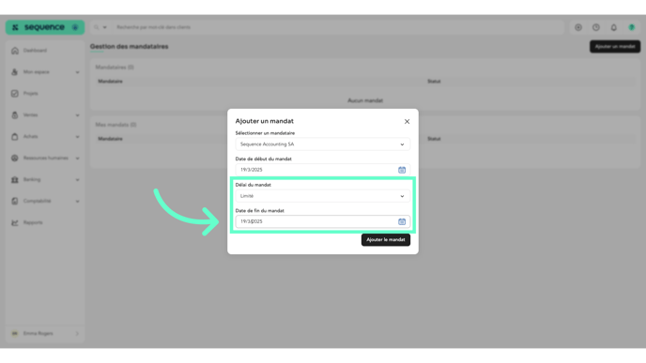
Task: Expand the Ressources humaines chevron
Action: point(77,159)
